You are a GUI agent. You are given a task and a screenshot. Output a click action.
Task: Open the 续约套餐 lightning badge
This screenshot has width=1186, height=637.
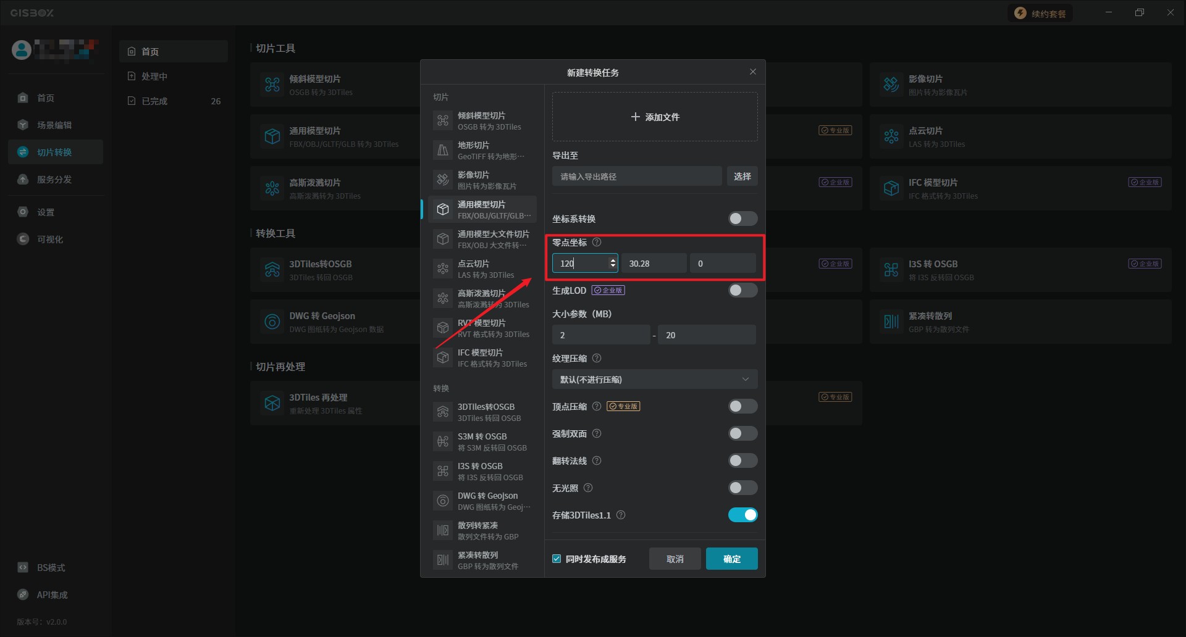click(x=1020, y=14)
